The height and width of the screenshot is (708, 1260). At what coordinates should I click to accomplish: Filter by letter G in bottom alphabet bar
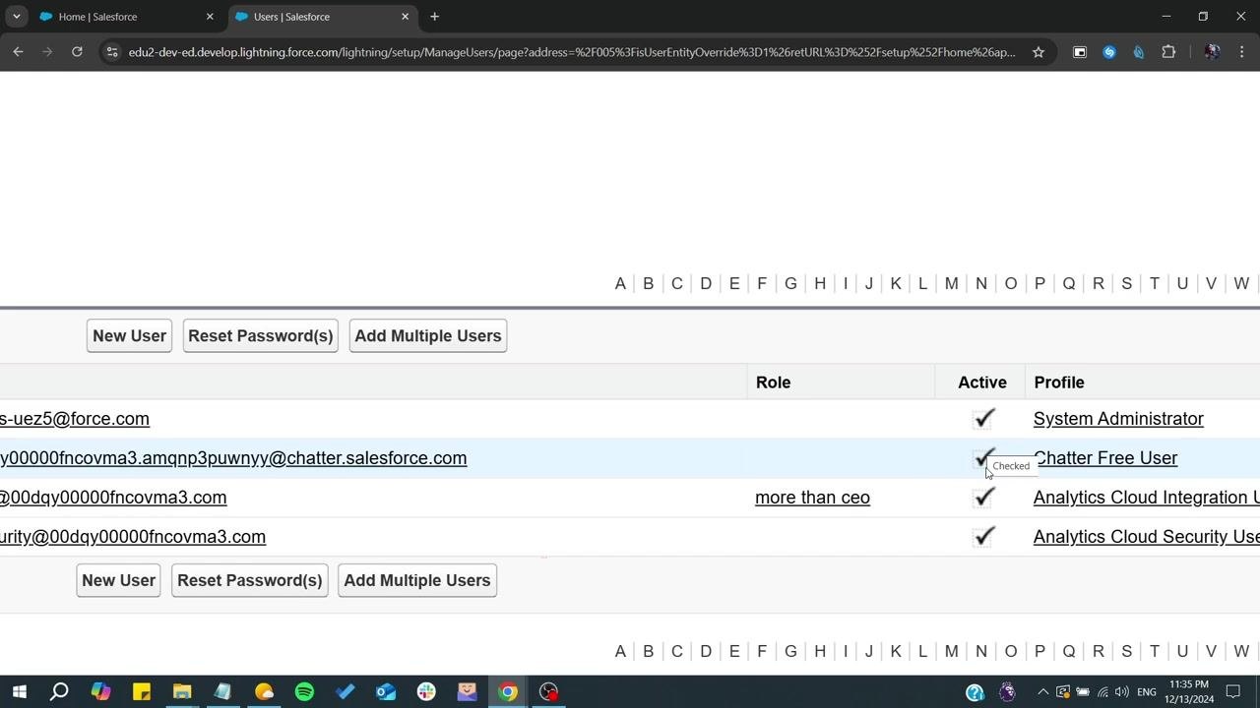pos(790,651)
